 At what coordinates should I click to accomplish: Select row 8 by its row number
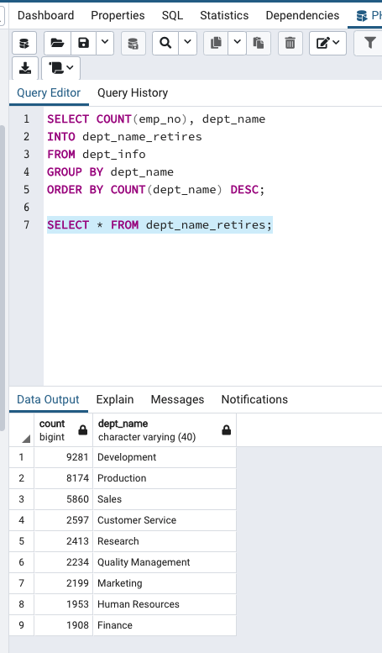click(22, 604)
